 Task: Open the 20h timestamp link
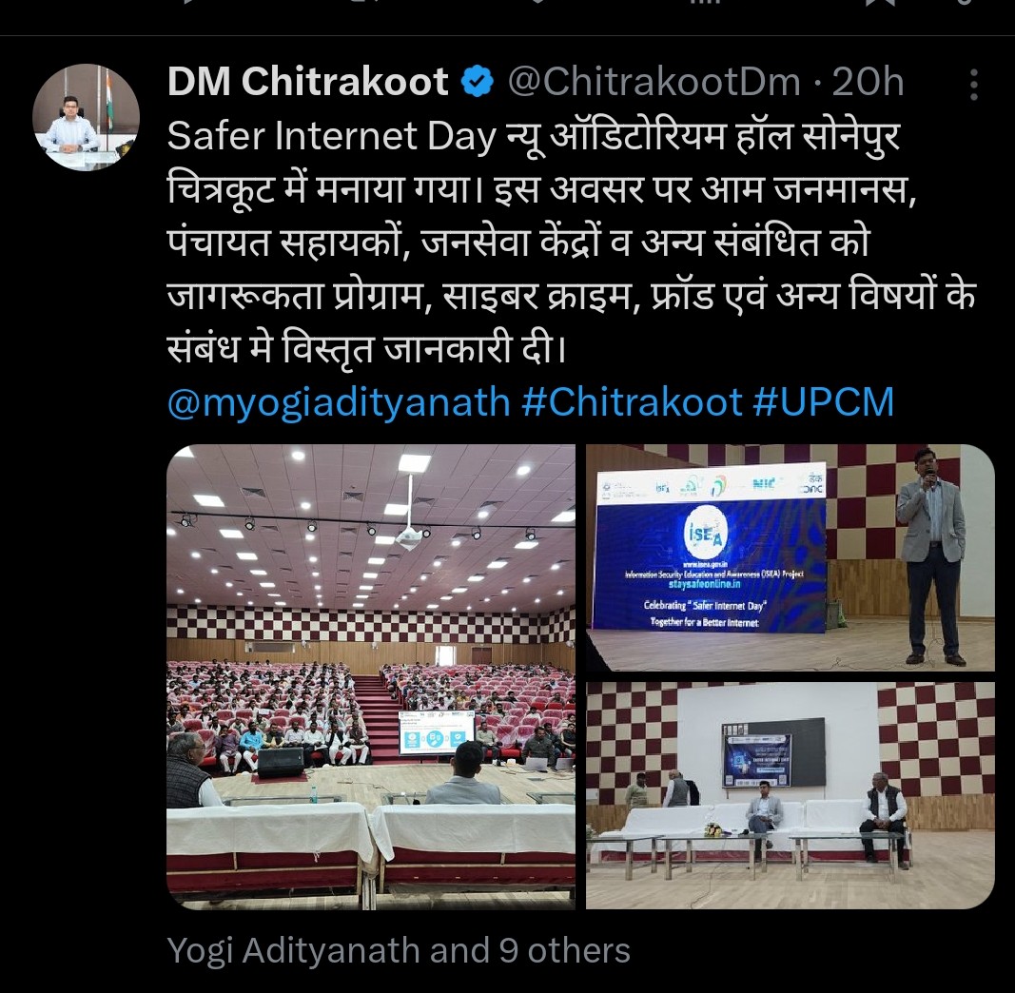868,82
